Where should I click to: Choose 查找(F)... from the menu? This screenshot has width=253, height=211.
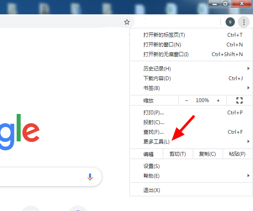191,132
